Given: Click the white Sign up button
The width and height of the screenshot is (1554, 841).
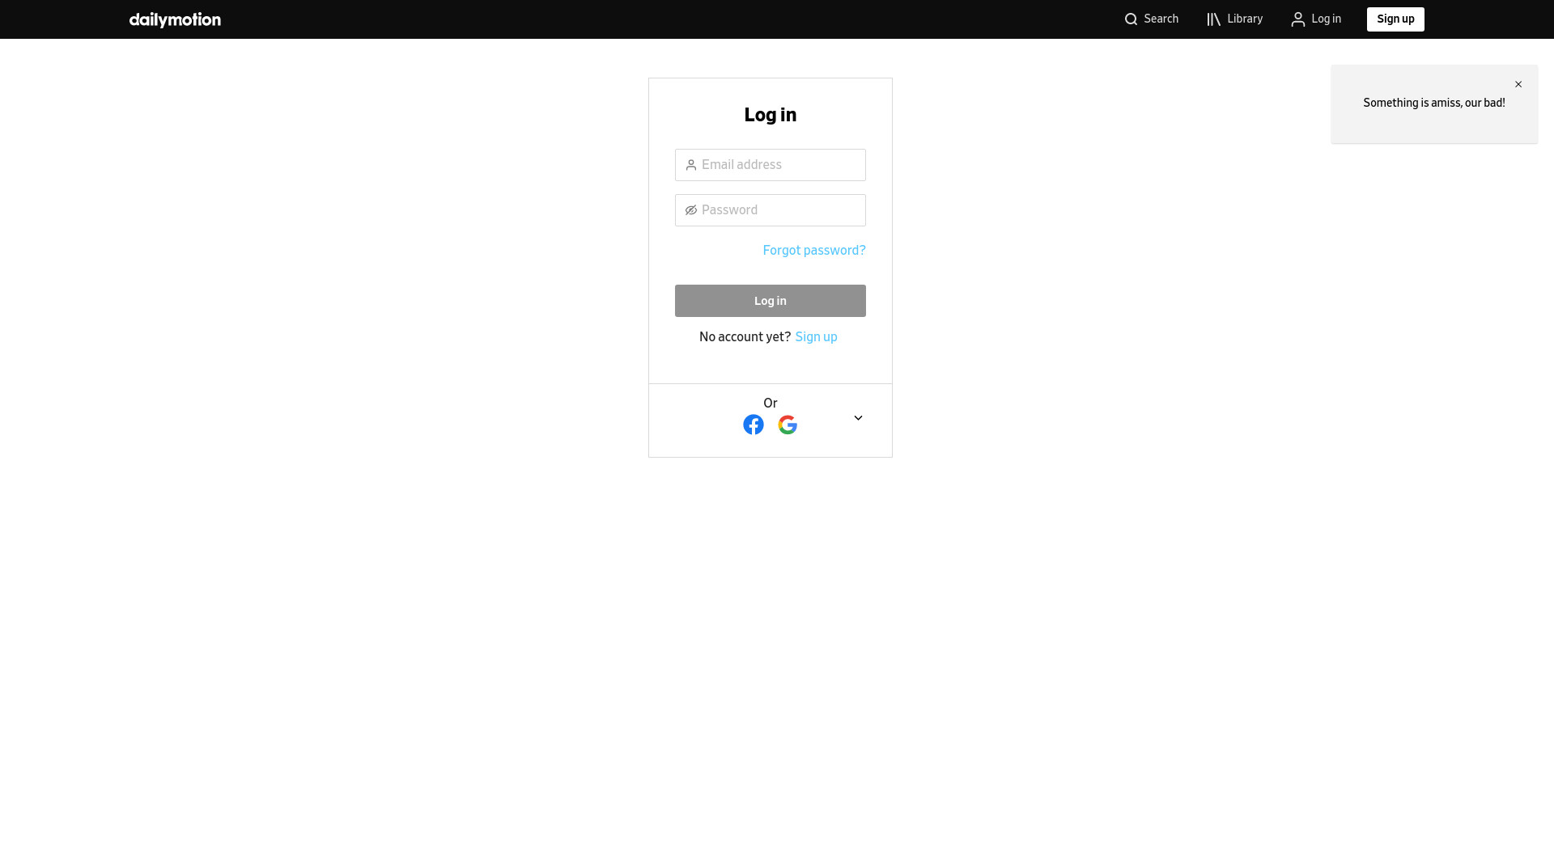Looking at the screenshot, I should [1395, 19].
